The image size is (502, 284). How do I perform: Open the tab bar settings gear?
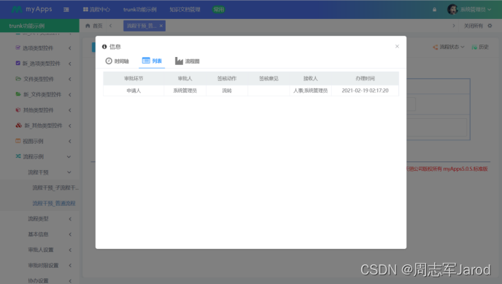(x=490, y=26)
